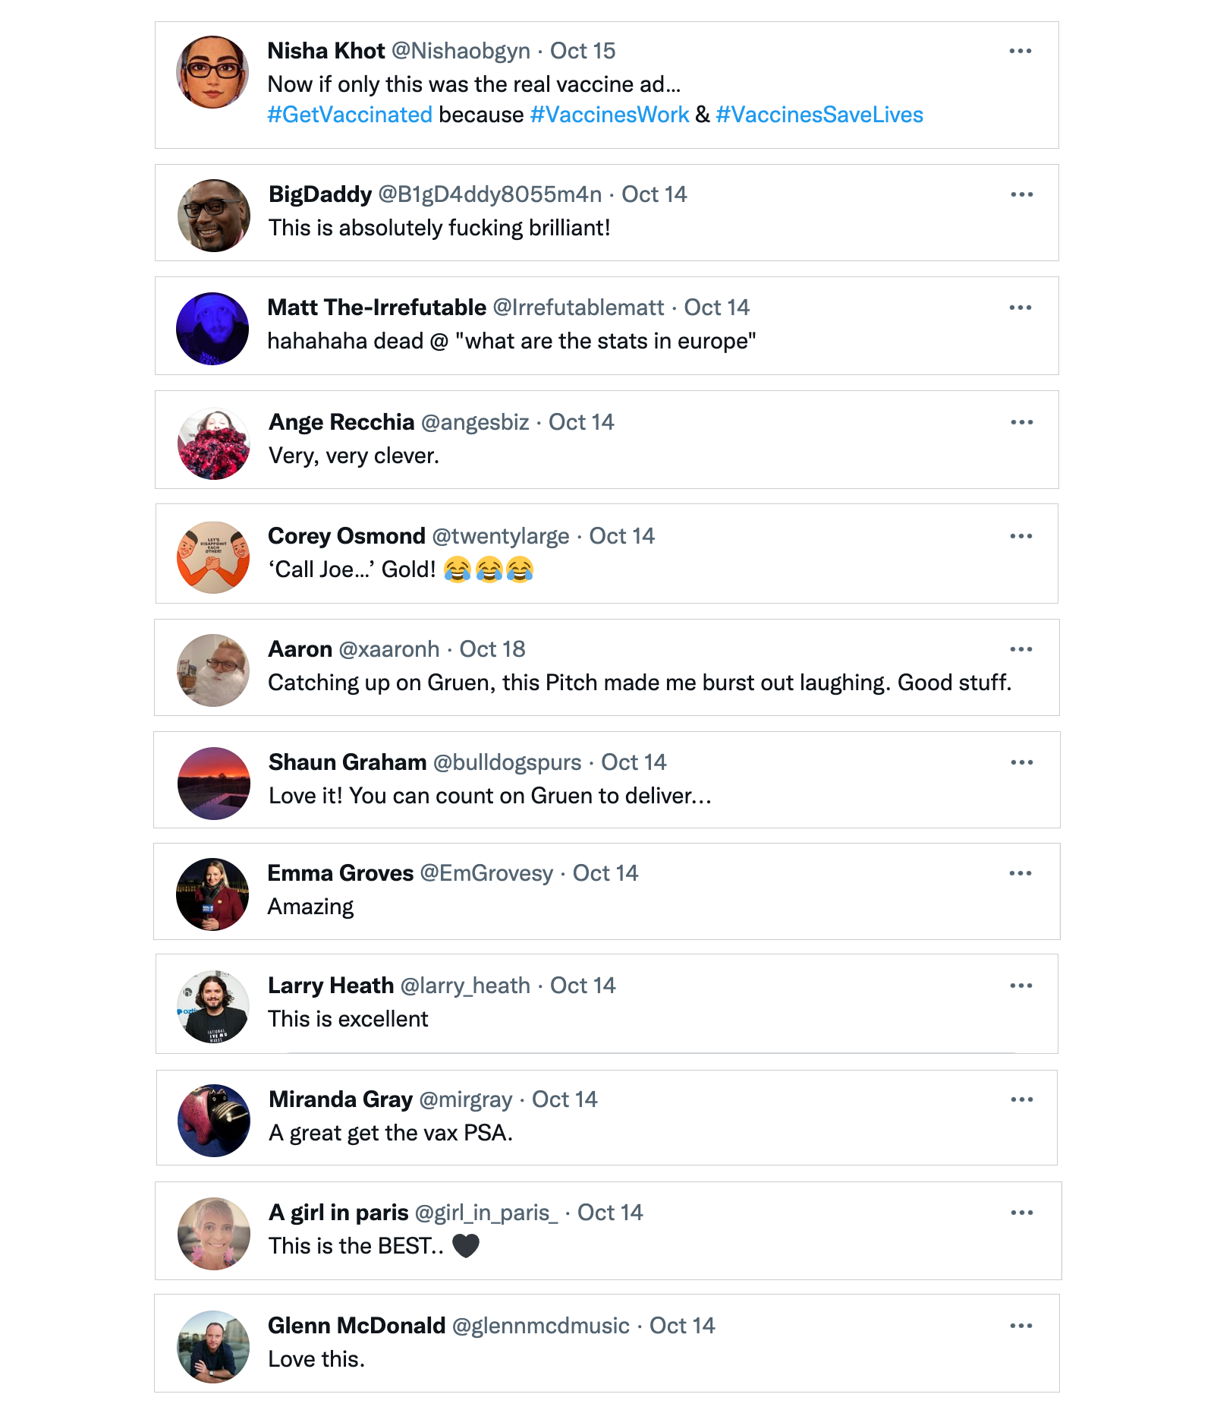Open the three-dot menu on Matt The-Irrefutable's tweet
Image resolution: width=1214 pixels, height=1410 pixels.
tap(1020, 308)
